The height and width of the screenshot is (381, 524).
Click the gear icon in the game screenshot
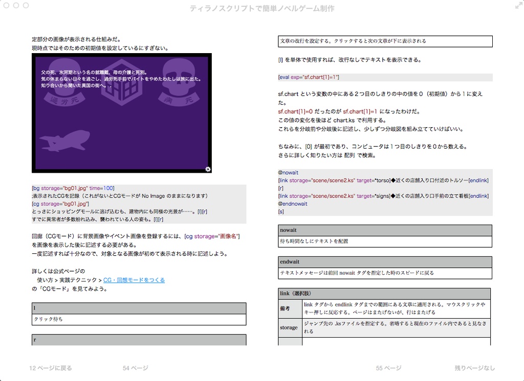(x=208, y=169)
